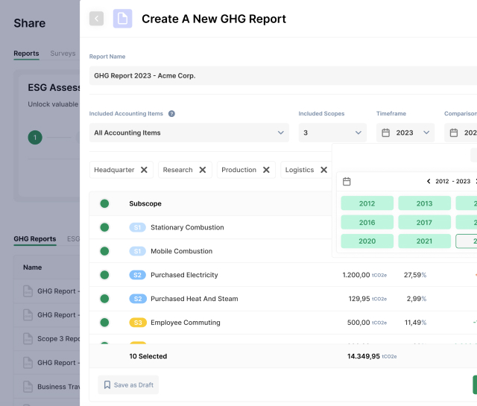Toggle the Purchased Electricity row selection
Screen dimensions: 477x406
[104, 275]
